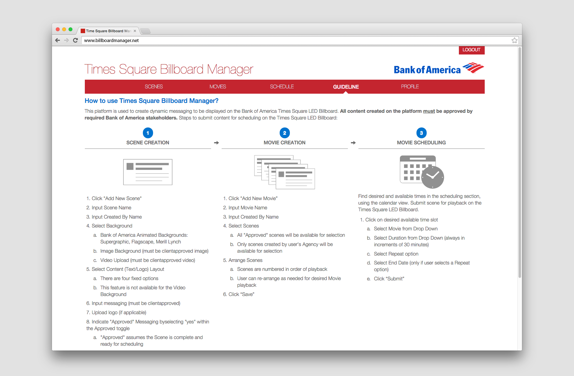The image size is (574, 376).
Task: Click 'Video Upload (must be clientapproved video)'
Action: click(148, 260)
